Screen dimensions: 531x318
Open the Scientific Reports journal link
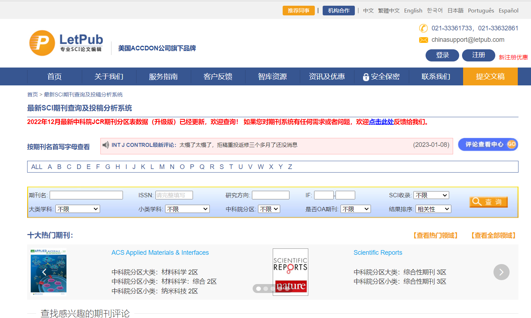coord(378,253)
